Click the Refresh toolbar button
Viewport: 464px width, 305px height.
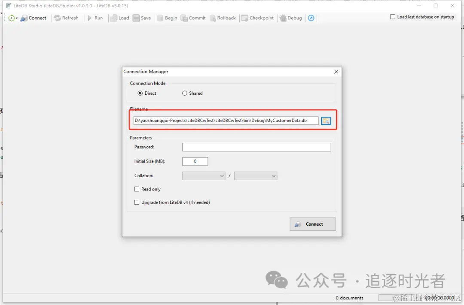[x=66, y=18]
